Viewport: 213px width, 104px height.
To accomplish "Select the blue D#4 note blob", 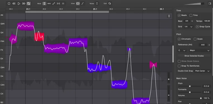I will pos(99,68).
